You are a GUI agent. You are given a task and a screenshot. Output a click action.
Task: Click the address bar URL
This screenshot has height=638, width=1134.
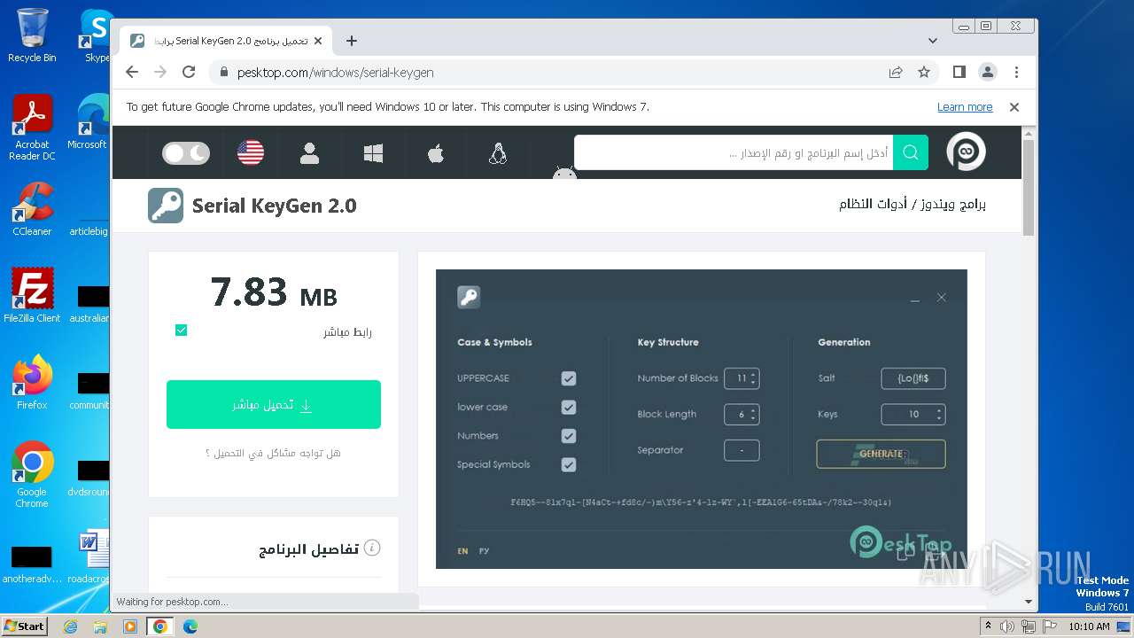(x=335, y=73)
